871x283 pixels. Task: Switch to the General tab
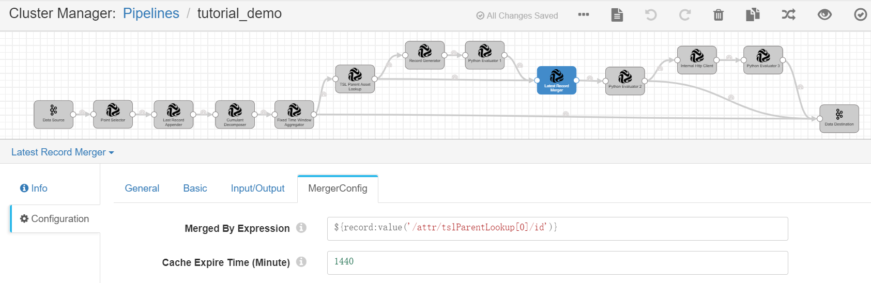(142, 188)
